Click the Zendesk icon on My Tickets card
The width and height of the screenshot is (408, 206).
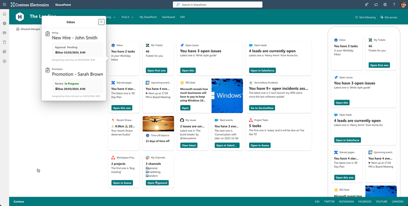coord(148,45)
